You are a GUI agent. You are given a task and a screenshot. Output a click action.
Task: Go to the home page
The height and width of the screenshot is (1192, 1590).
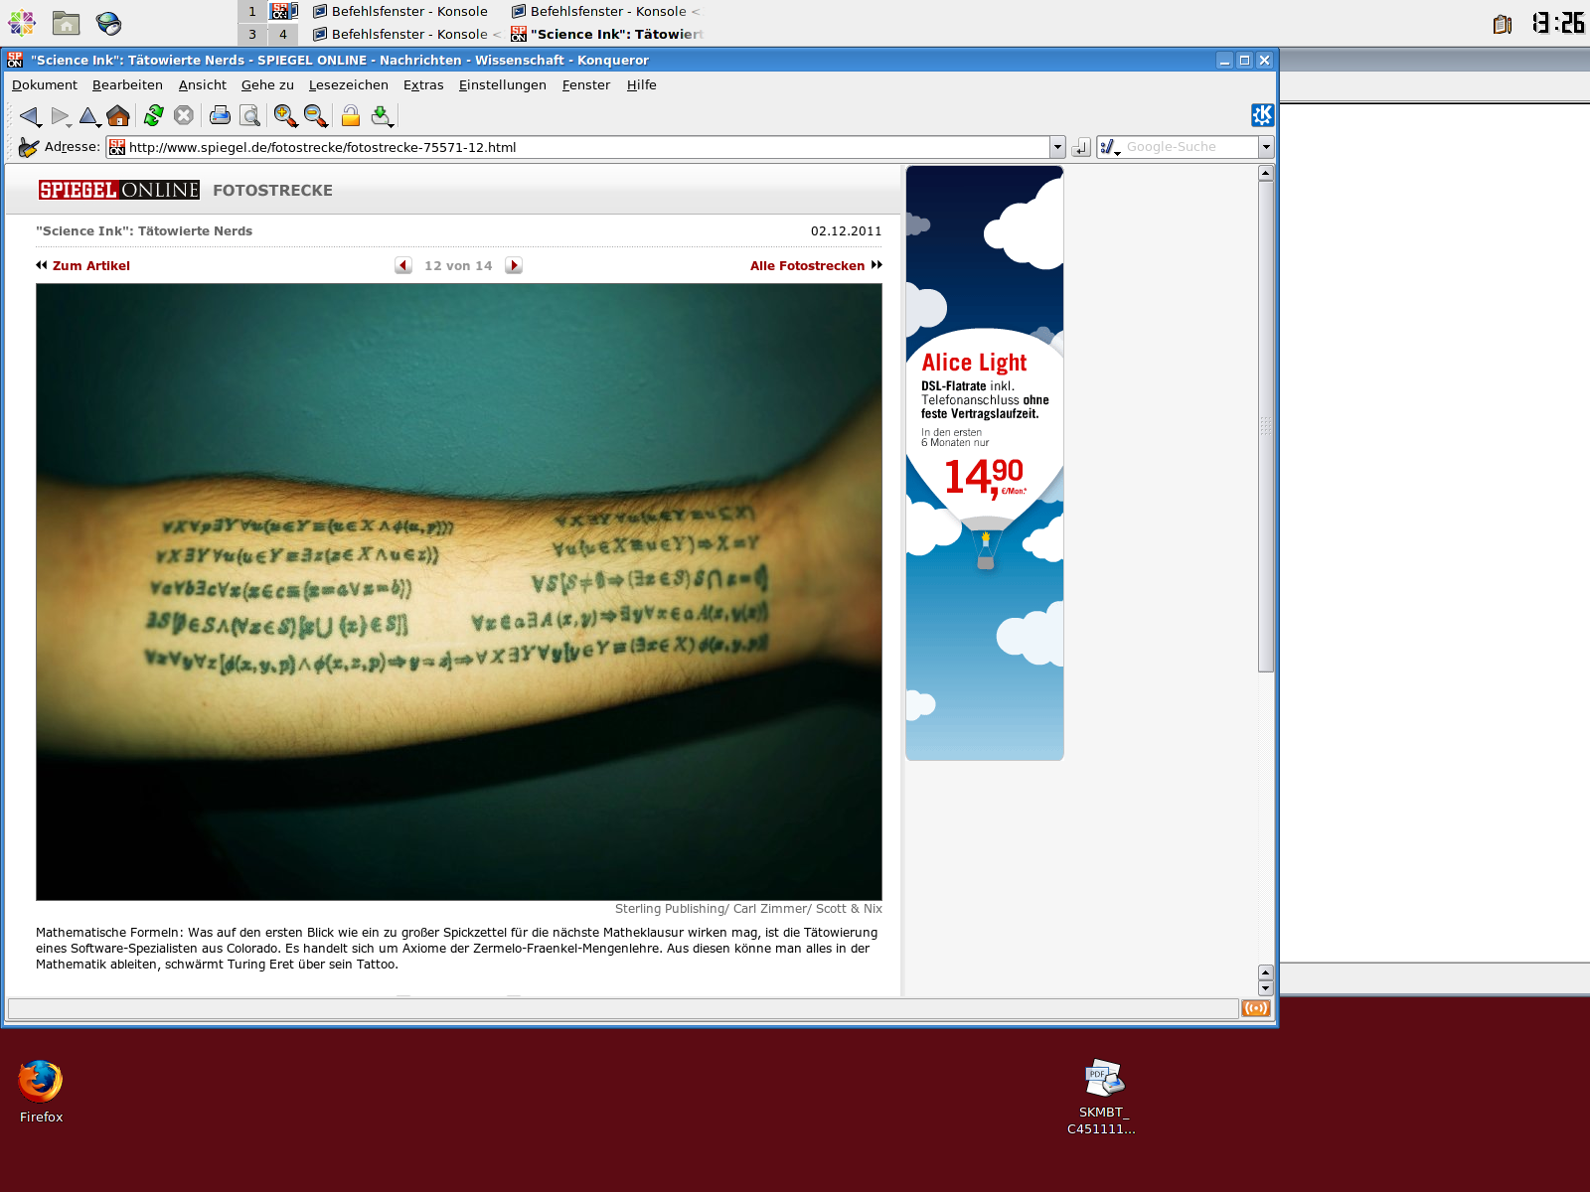[118, 116]
